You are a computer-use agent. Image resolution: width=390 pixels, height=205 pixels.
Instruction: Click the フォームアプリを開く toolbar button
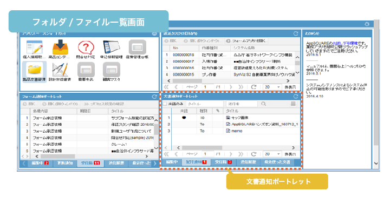[x=246, y=41]
